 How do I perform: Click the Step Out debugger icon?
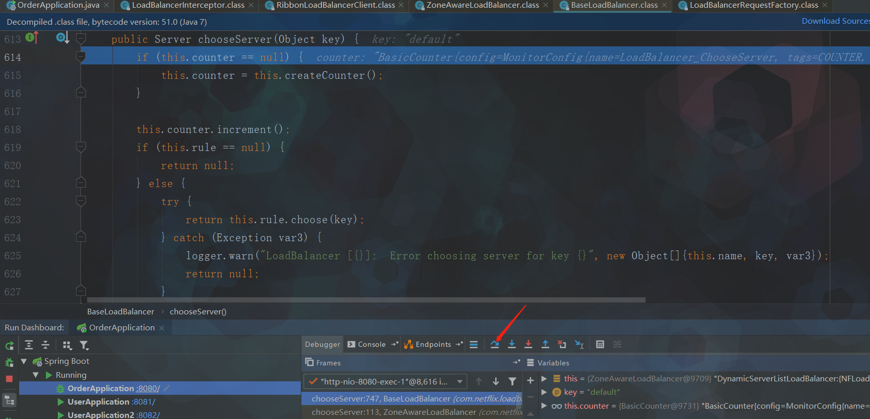click(x=545, y=344)
